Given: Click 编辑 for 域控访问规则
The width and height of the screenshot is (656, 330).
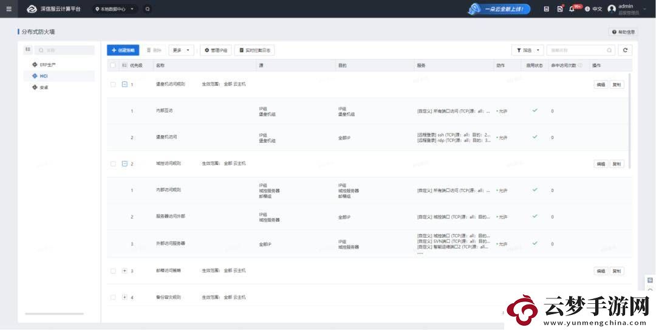Looking at the screenshot, I should 601,164.
